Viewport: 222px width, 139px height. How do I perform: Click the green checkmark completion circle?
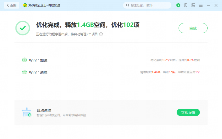pos(23,28)
